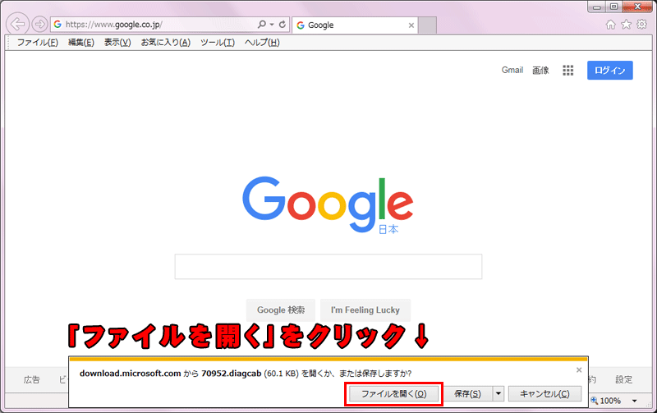The width and height of the screenshot is (657, 413).
Task: Click the Google 検索 button
Action: (281, 310)
